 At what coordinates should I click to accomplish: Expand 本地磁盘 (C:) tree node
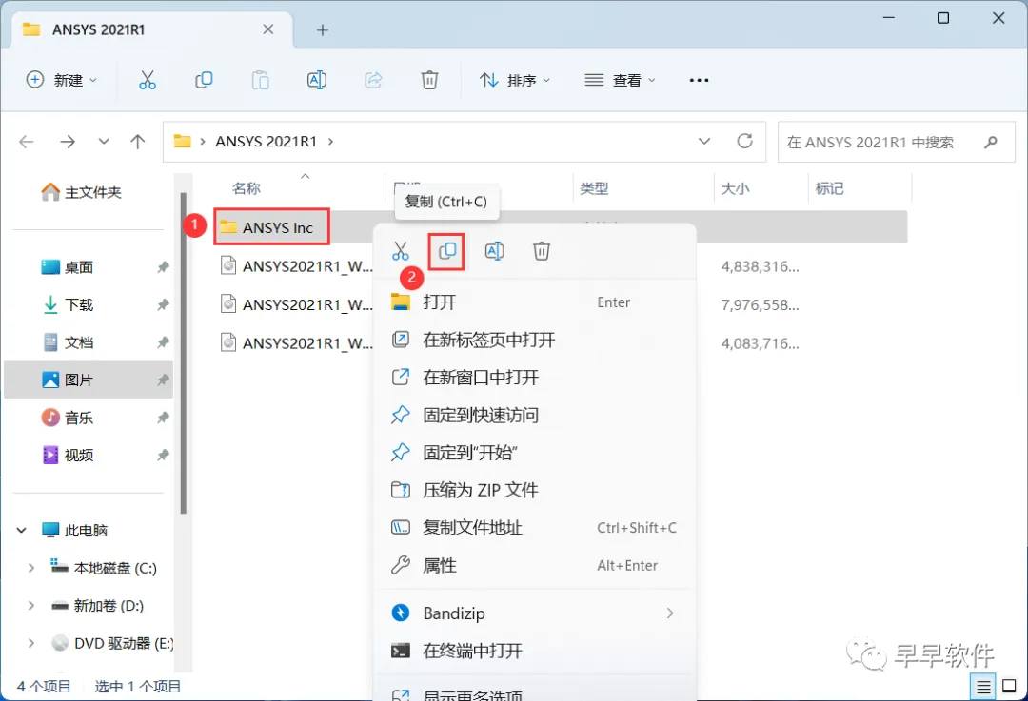coord(30,568)
